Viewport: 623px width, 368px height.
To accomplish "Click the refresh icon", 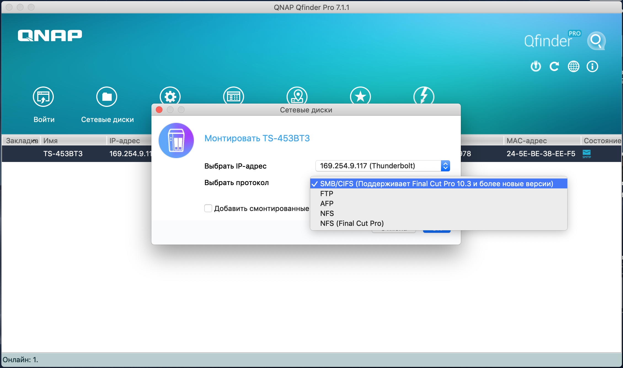I will tap(554, 66).
